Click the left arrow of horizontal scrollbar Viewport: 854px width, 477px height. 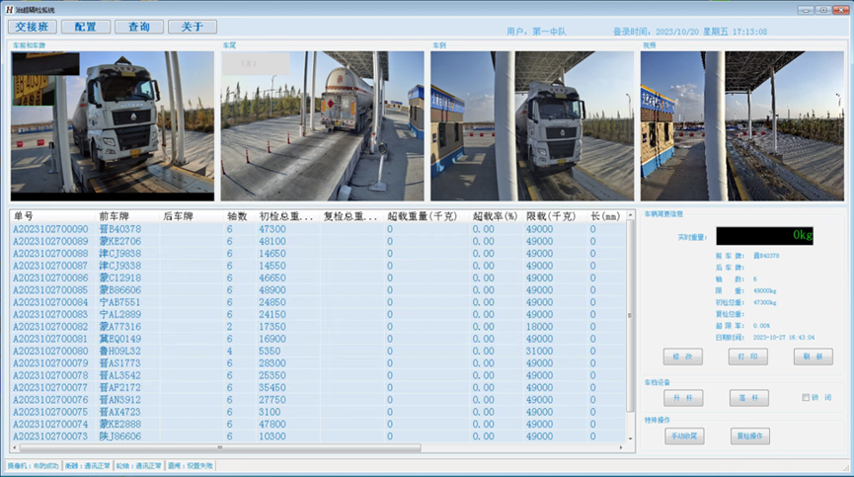(15, 447)
